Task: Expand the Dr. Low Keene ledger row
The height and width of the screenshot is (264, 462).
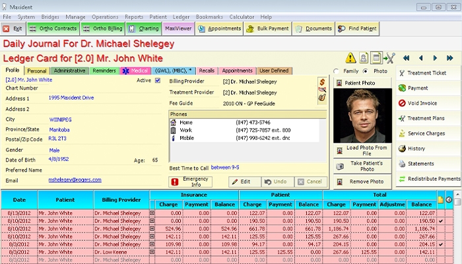Action: pyautogui.click(x=153, y=251)
